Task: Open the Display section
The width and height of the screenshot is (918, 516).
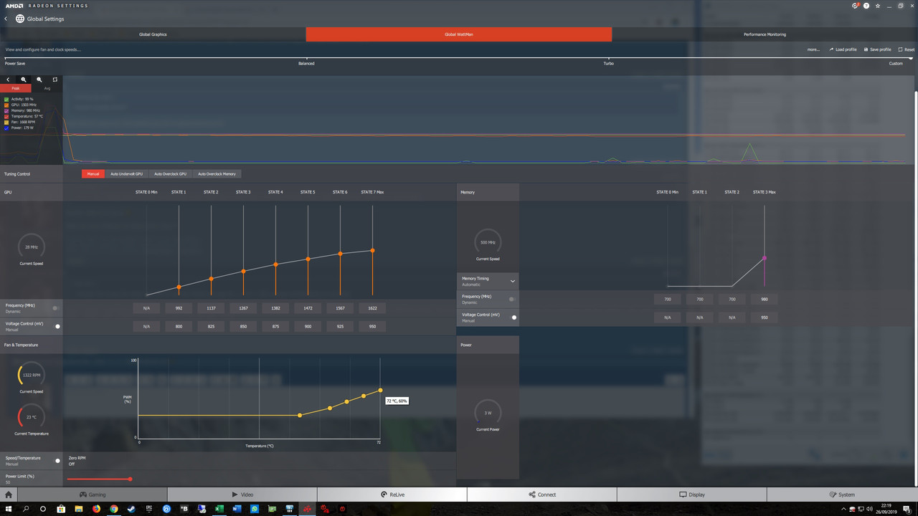Action: 692,494
